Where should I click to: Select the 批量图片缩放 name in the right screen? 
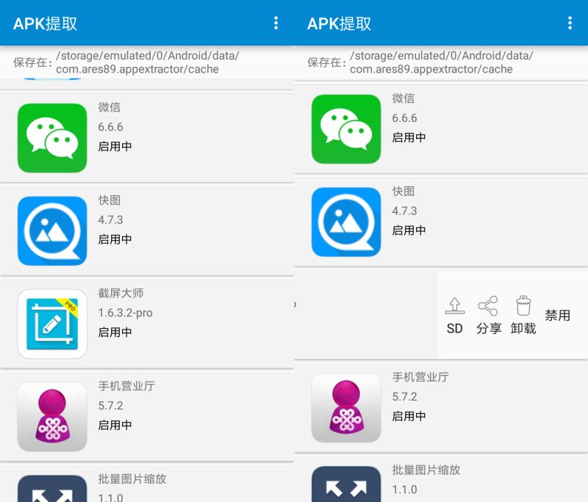coord(426,470)
